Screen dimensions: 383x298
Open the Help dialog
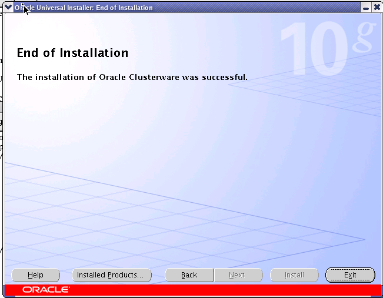(35, 275)
